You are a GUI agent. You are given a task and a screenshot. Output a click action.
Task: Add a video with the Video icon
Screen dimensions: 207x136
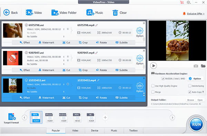pyautogui.click(x=34, y=13)
